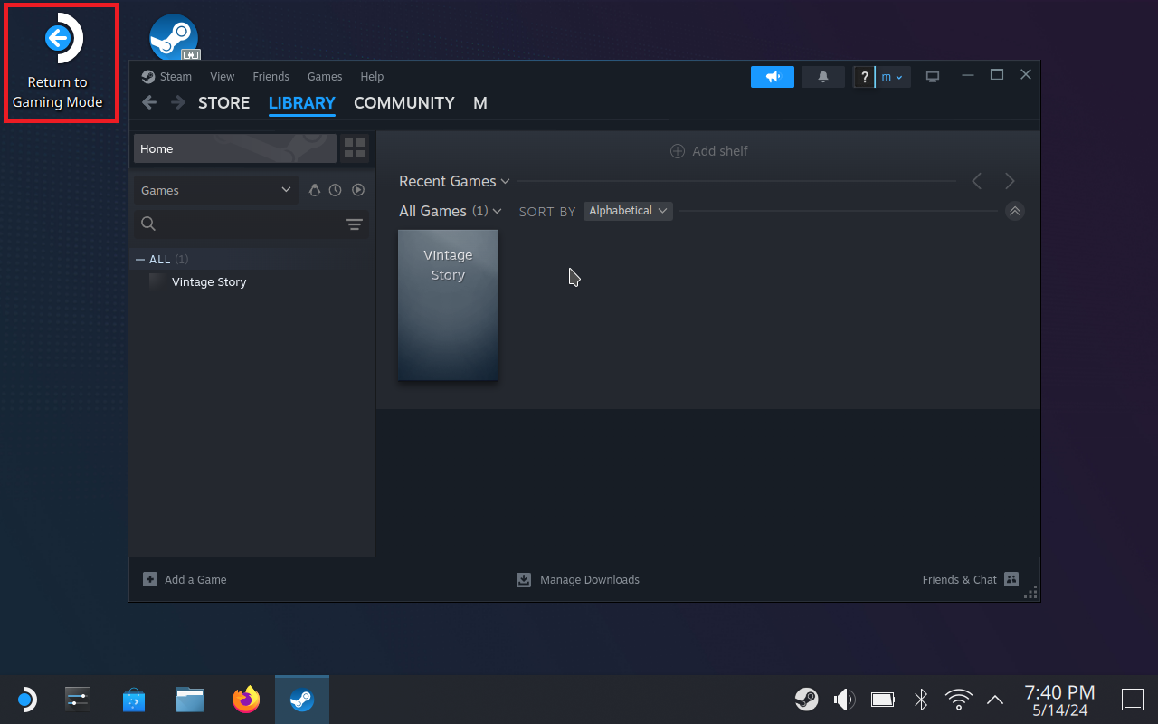
Task: Click the announcements megaphone icon
Action: point(772,77)
